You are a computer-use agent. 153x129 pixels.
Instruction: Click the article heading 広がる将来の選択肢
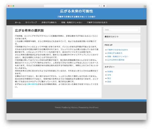coord(29,30)
